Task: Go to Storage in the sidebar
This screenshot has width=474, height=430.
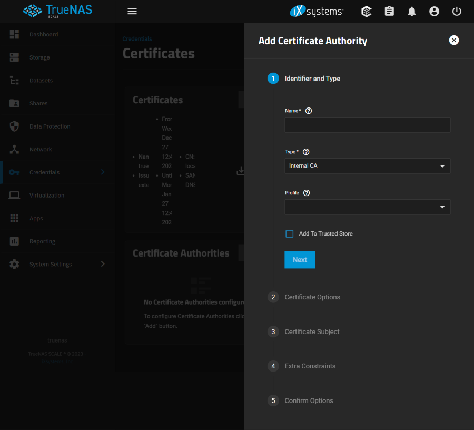Action: pos(39,57)
